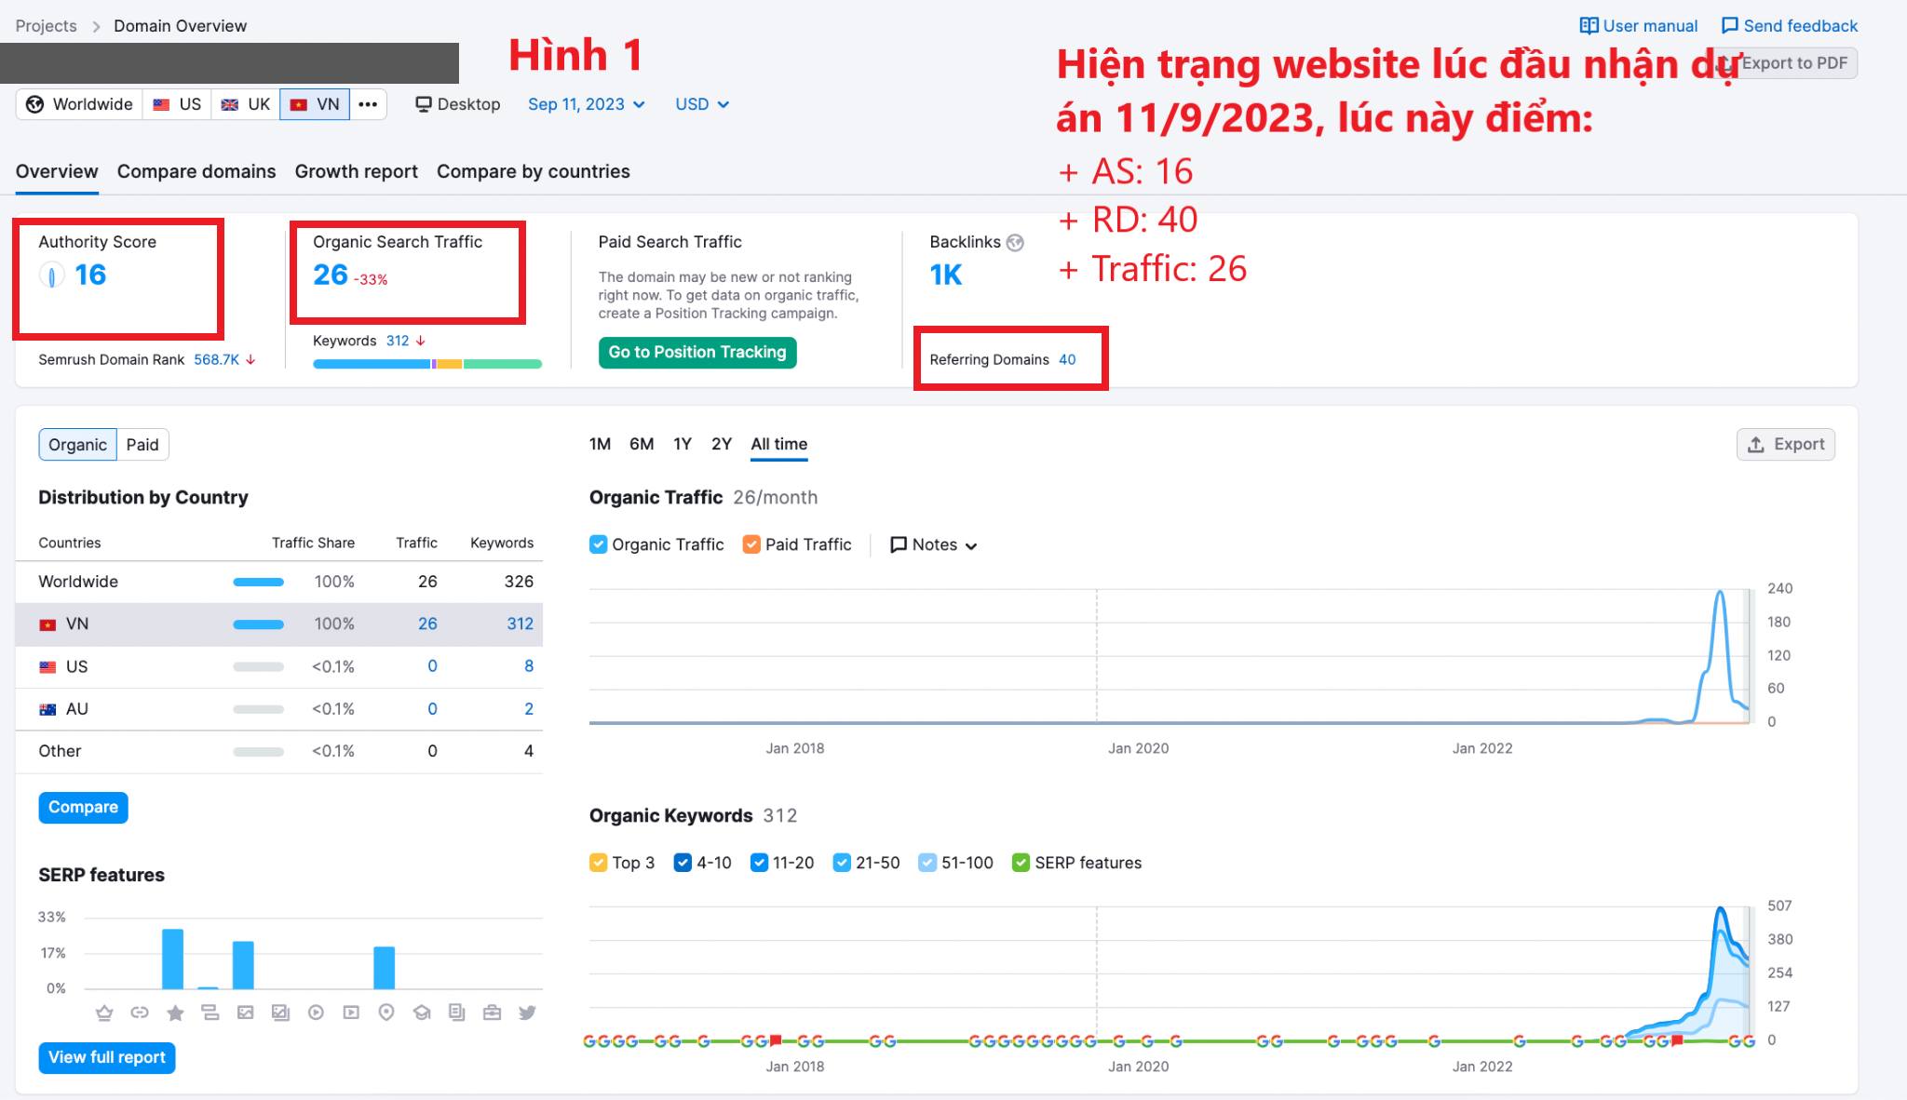Open the User manual book icon
The image size is (1907, 1100).
pos(1589,26)
